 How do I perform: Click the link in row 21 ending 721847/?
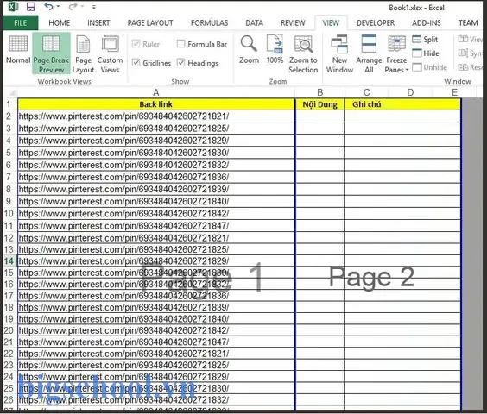click(123, 342)
